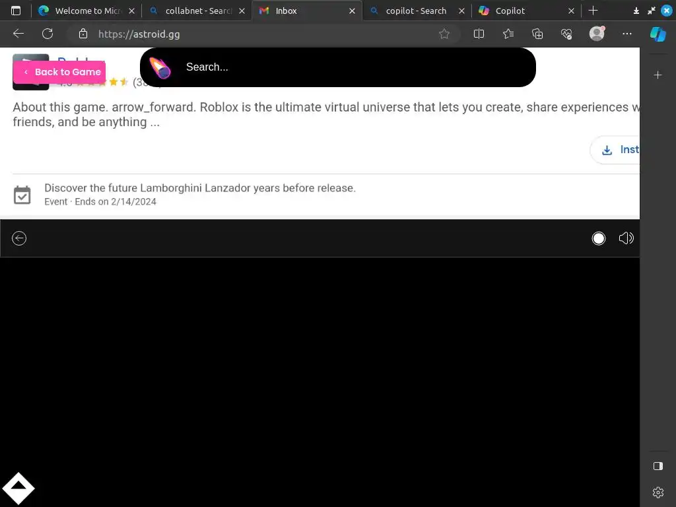Add a sidebar app with plus icon
This screenshot has width=676, height=507.
[x=658, y=75]
